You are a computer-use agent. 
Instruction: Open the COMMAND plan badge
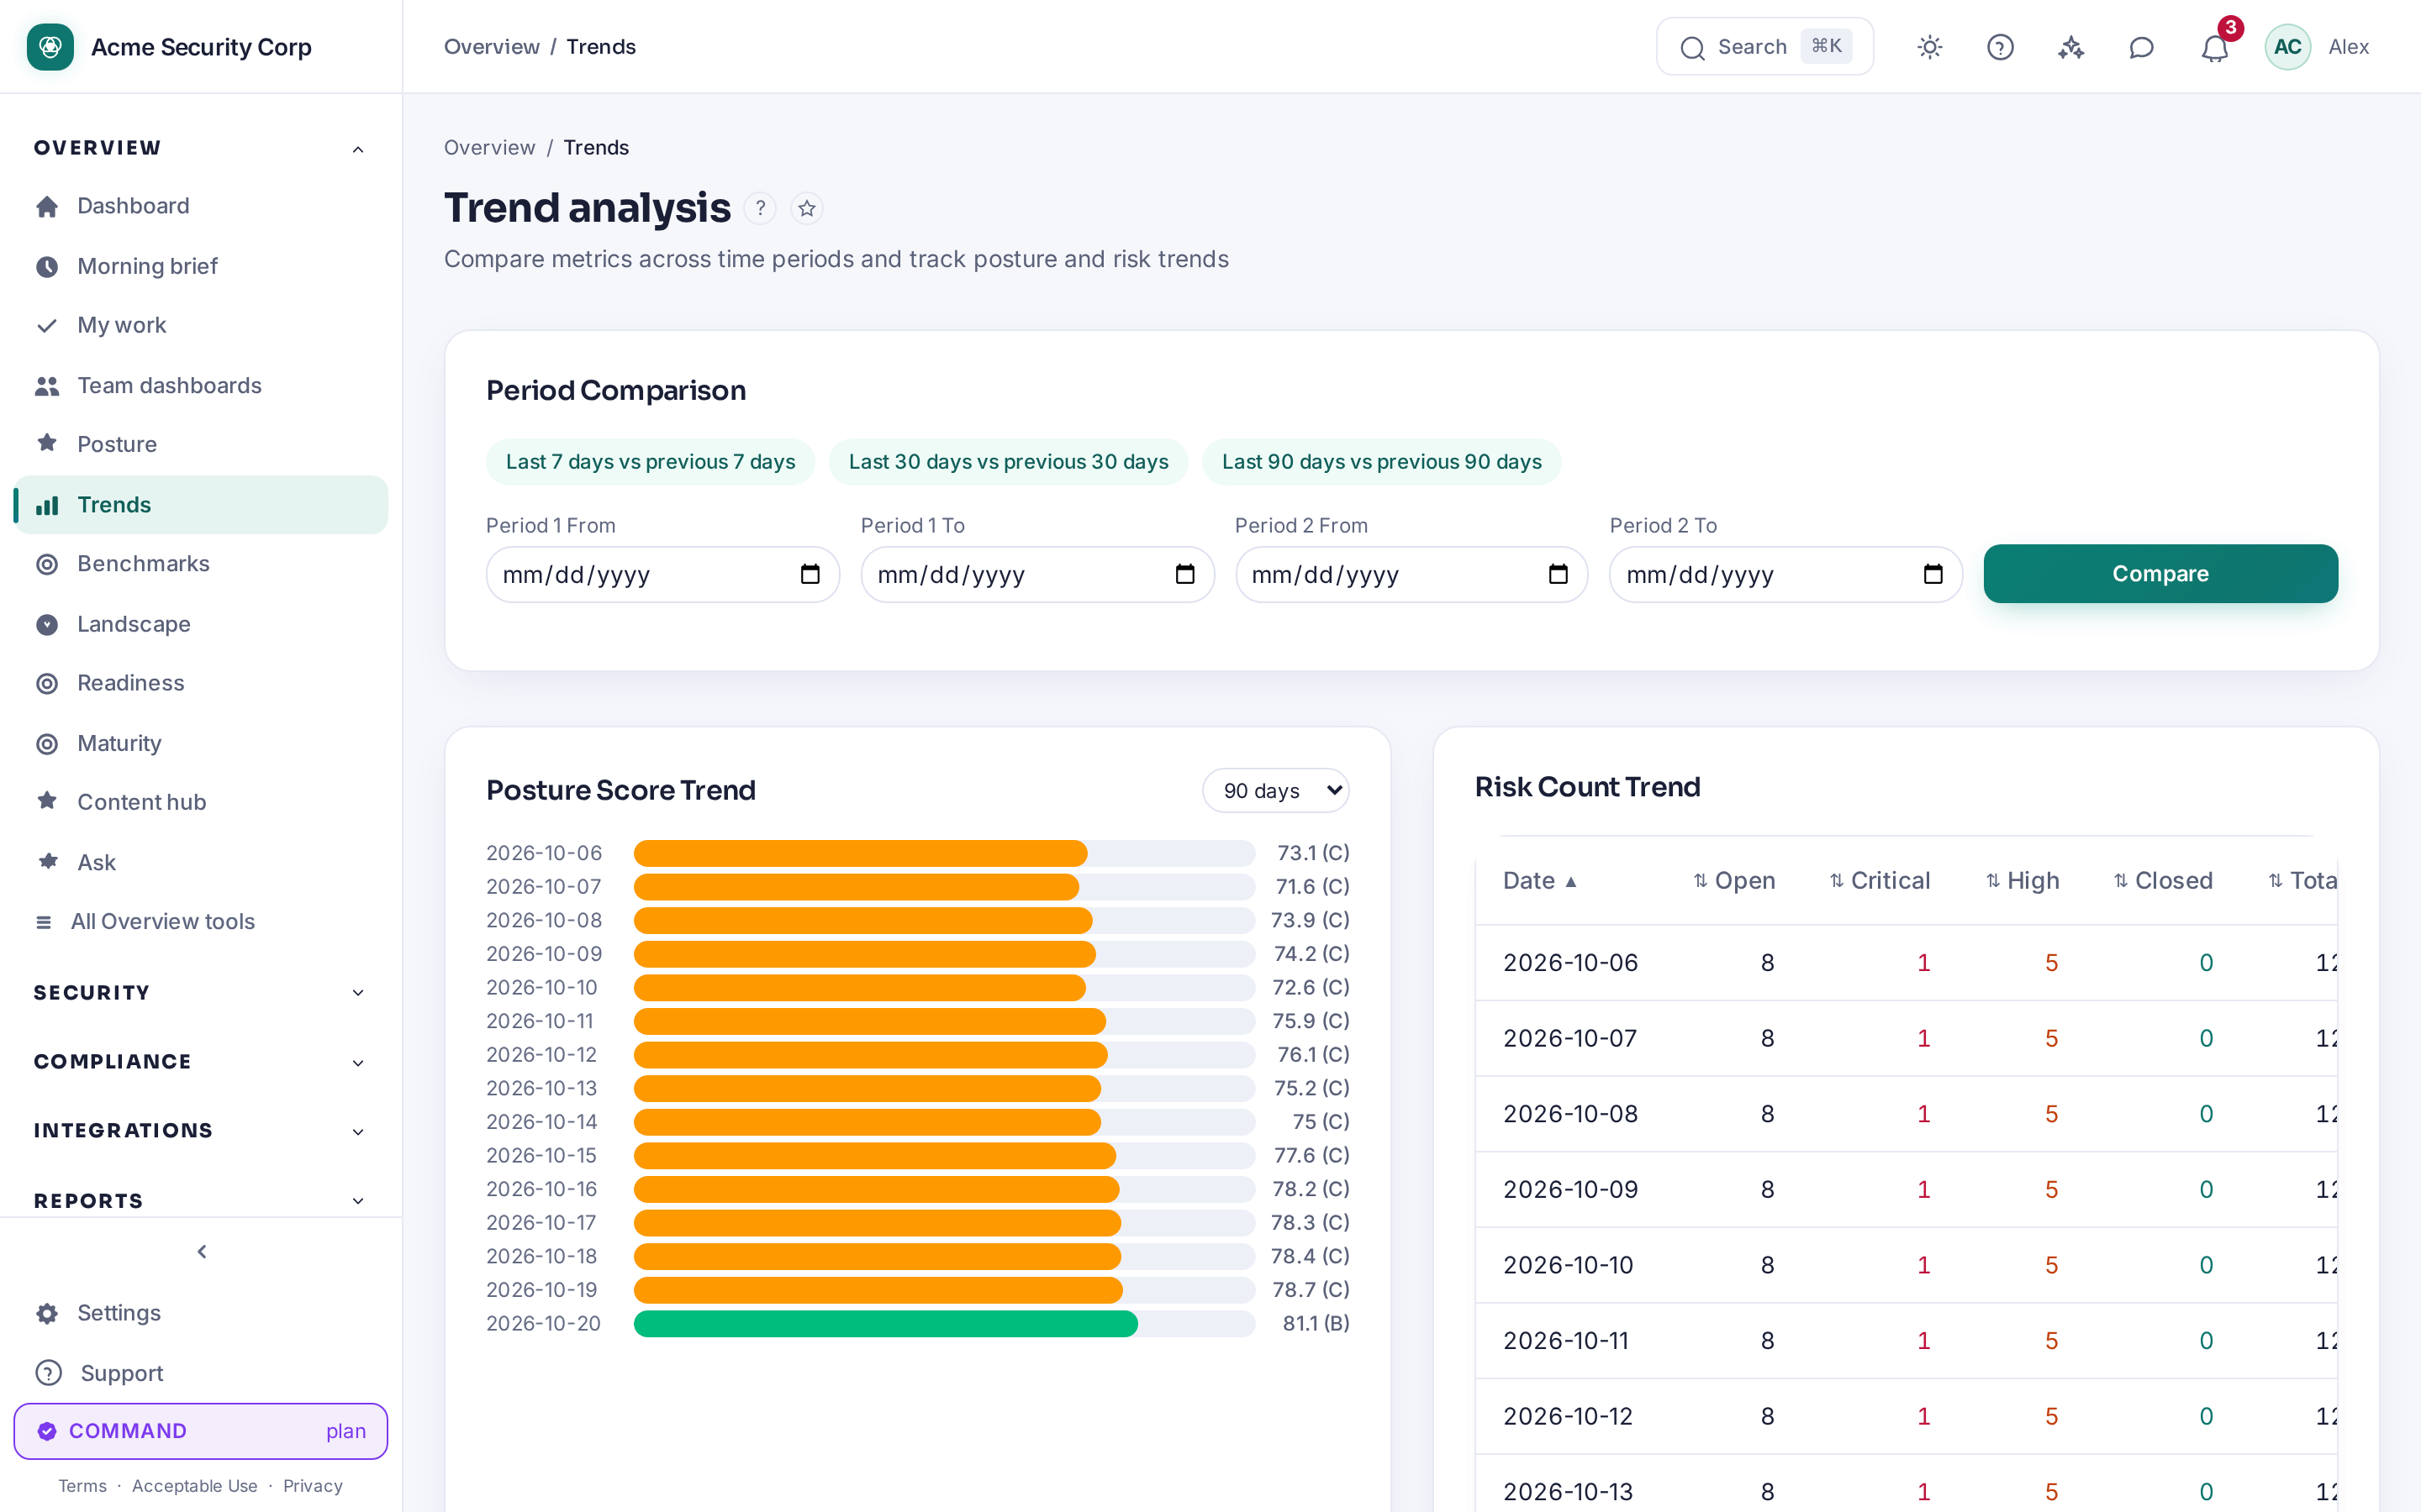pyautogui.click(x=200, y=1431)
